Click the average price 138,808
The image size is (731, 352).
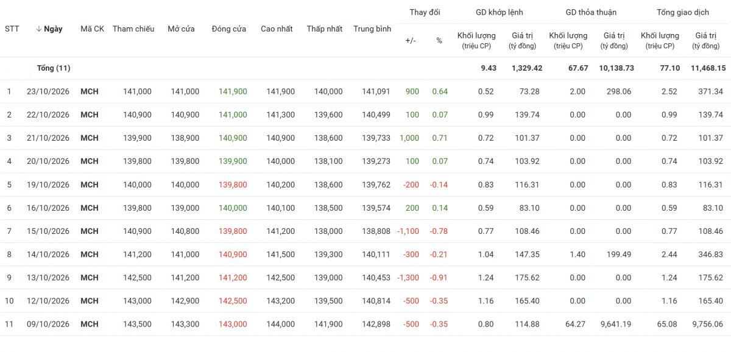pos(376,231)
